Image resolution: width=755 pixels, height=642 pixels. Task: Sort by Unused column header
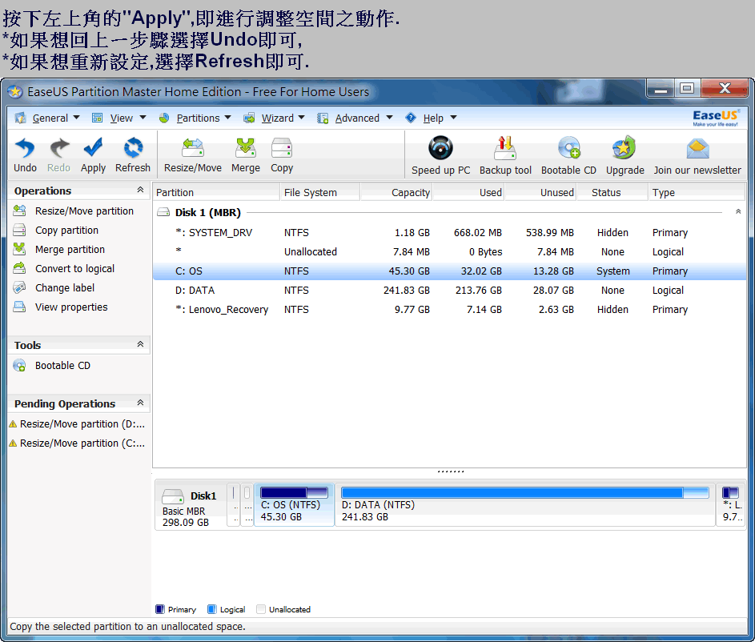(x=540, y=192)
